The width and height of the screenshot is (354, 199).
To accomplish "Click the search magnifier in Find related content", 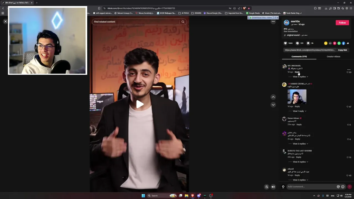I will [183, 22].
